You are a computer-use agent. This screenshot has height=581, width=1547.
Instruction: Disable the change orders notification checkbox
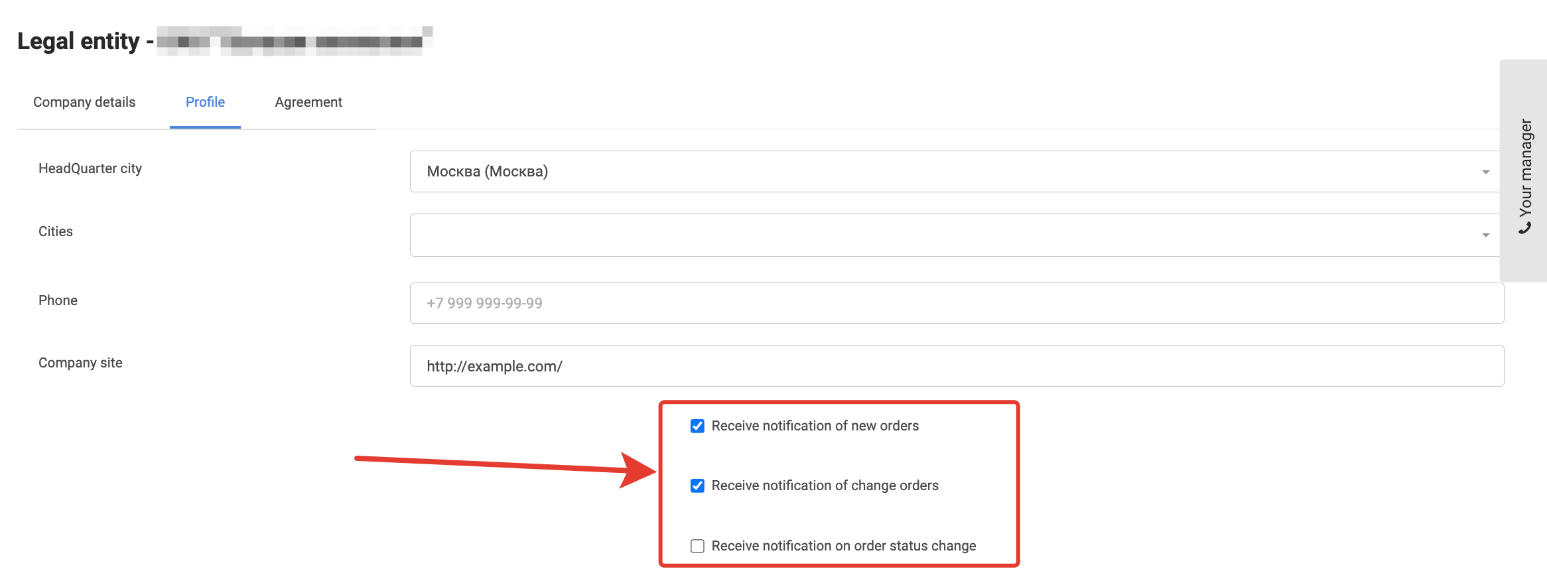697,485
